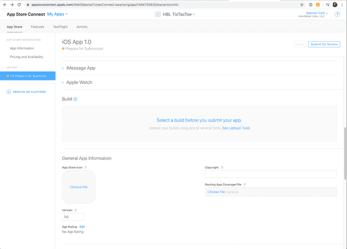This screenshot has height=249, width=347.
Task: Click the browser address bar URL
Action: (x=105, y=5)
